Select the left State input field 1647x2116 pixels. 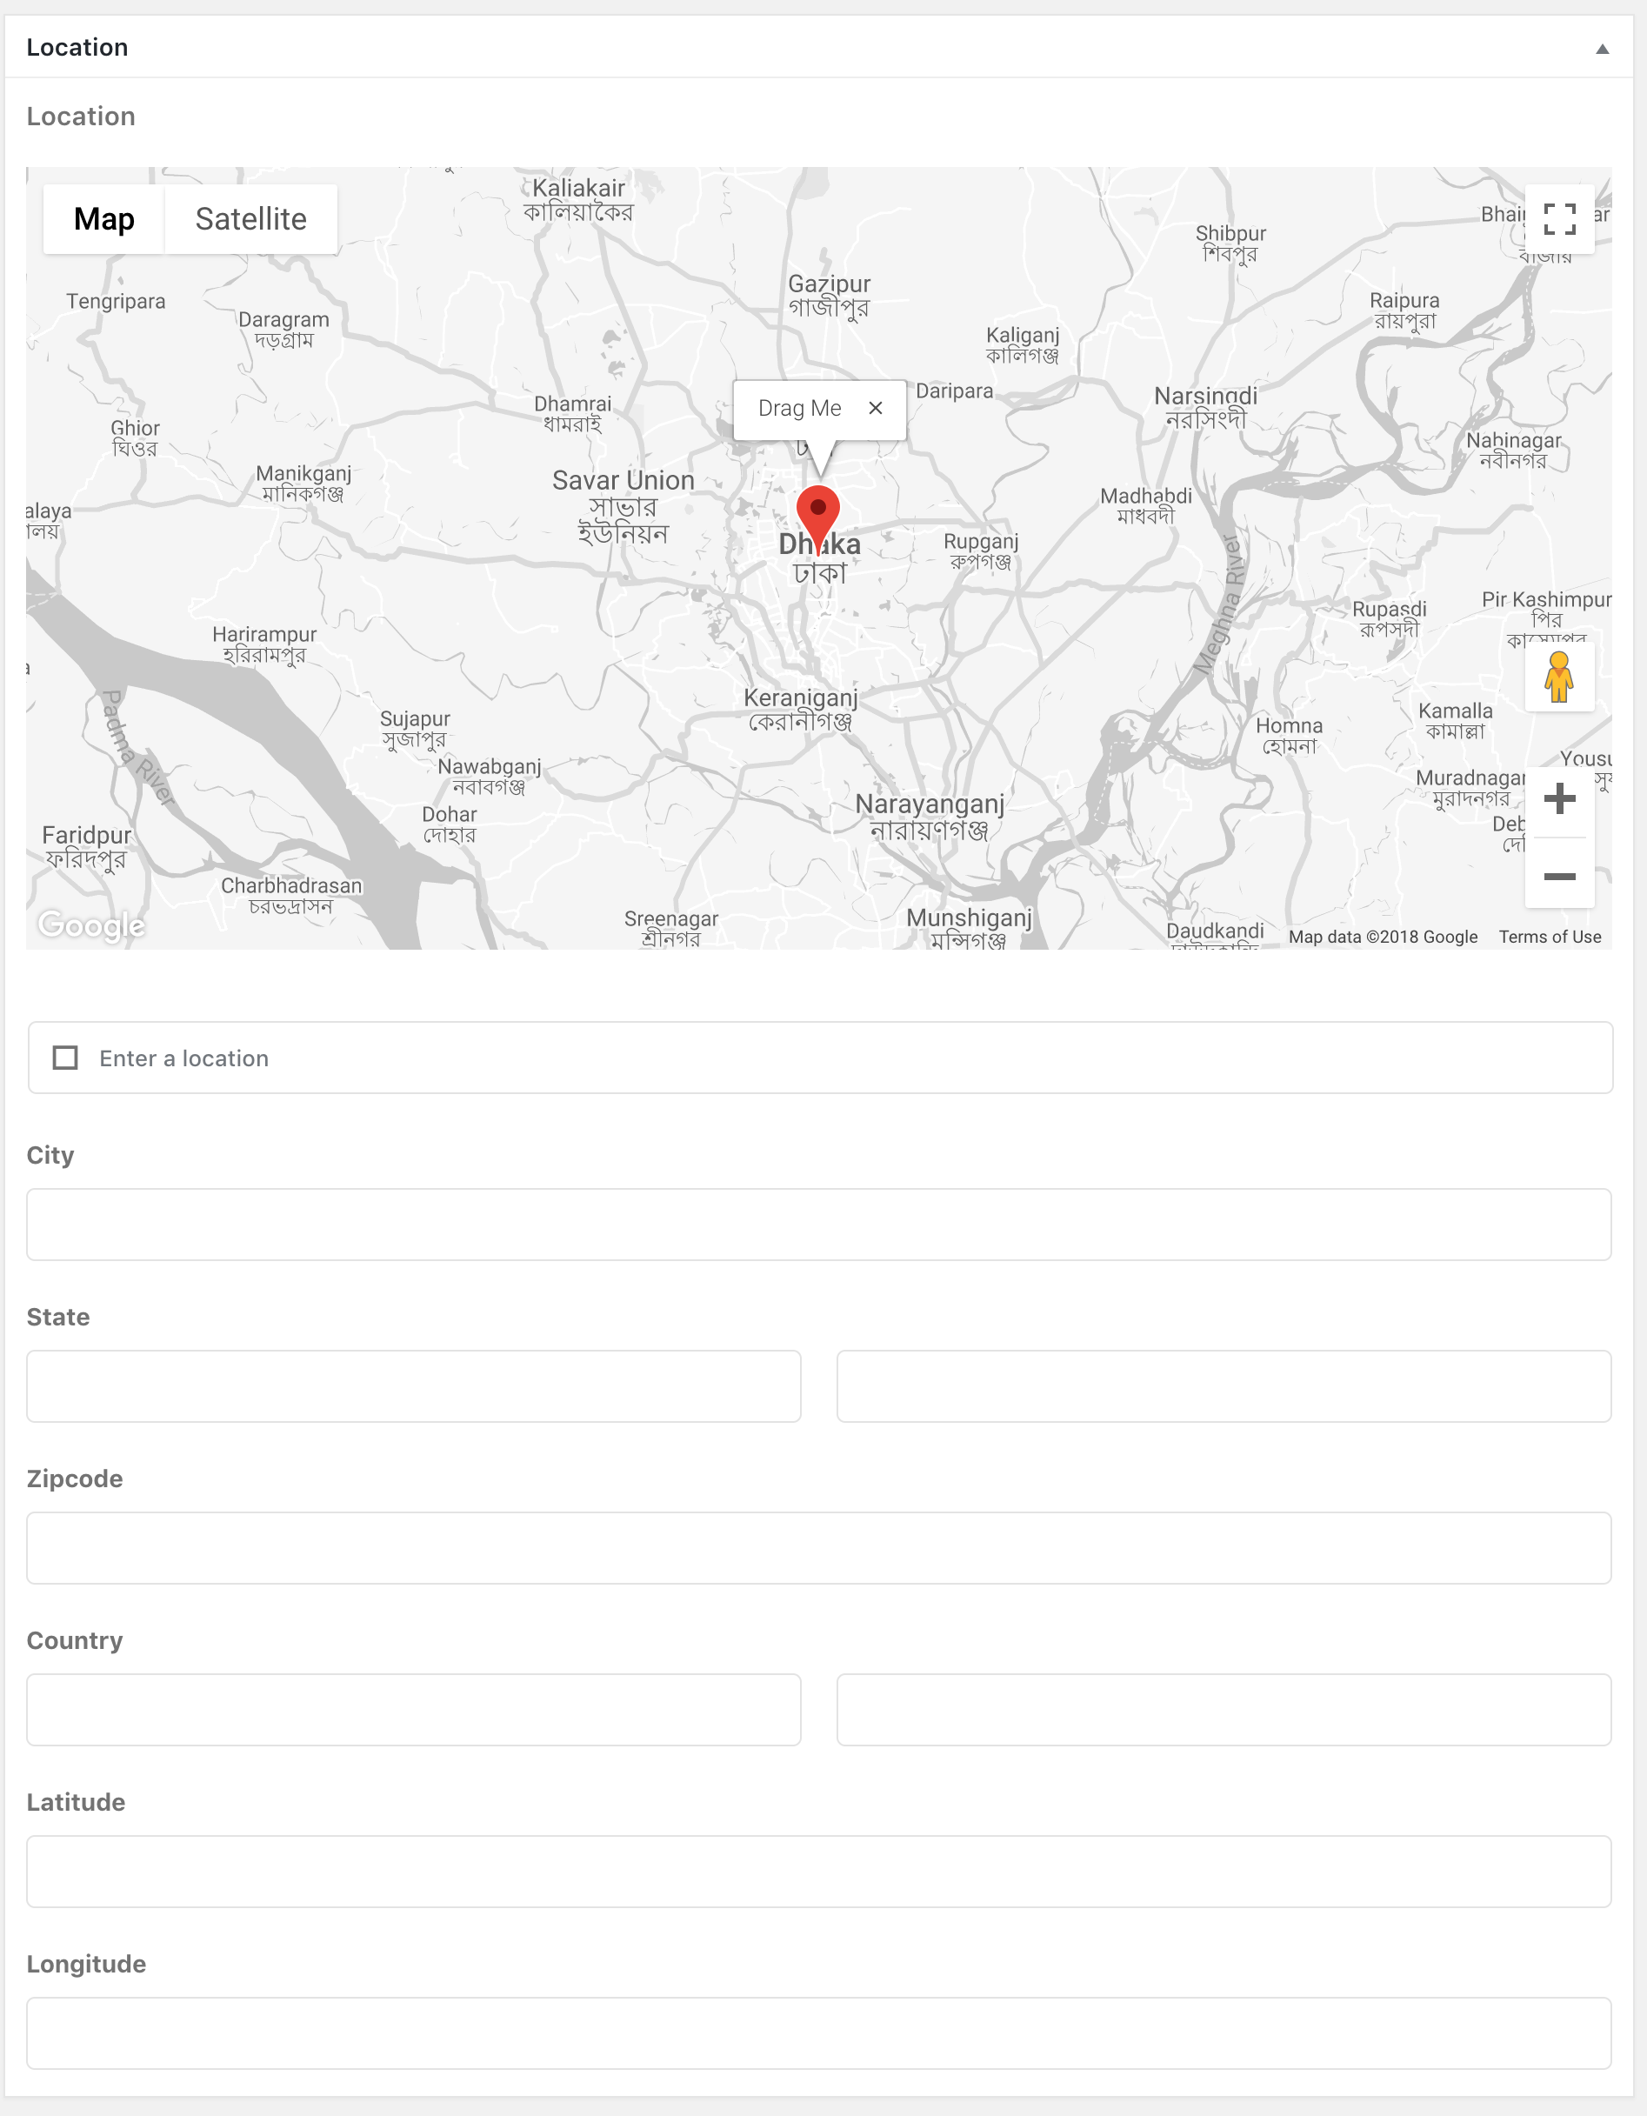click(414, 1385)
